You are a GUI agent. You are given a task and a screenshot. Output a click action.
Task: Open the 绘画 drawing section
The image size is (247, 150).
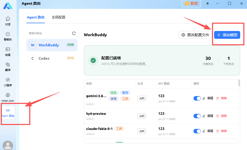click(8, 52)
